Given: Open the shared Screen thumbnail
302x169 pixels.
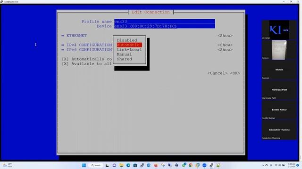Looking at the screenshot, I should [279, 50].
